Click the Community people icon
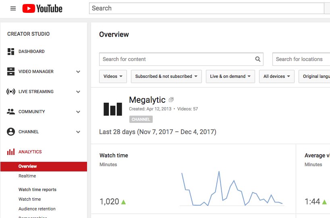The width and height of the screenshot is (330, 218). 11,112
